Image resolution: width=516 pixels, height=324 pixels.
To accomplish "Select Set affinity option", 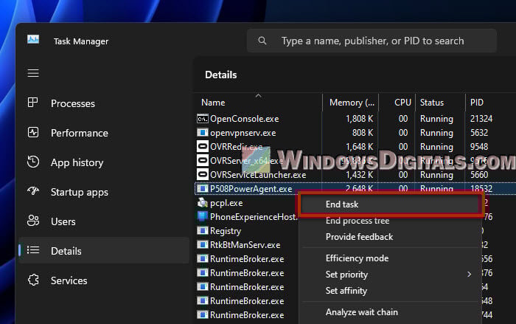I will [390, 291].
